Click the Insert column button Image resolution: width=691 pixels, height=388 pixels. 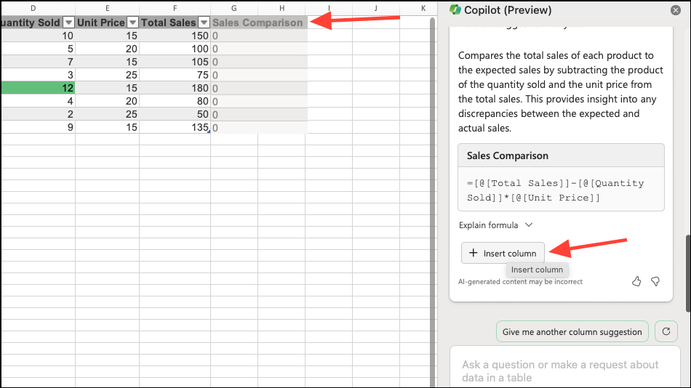pos(503,254)
